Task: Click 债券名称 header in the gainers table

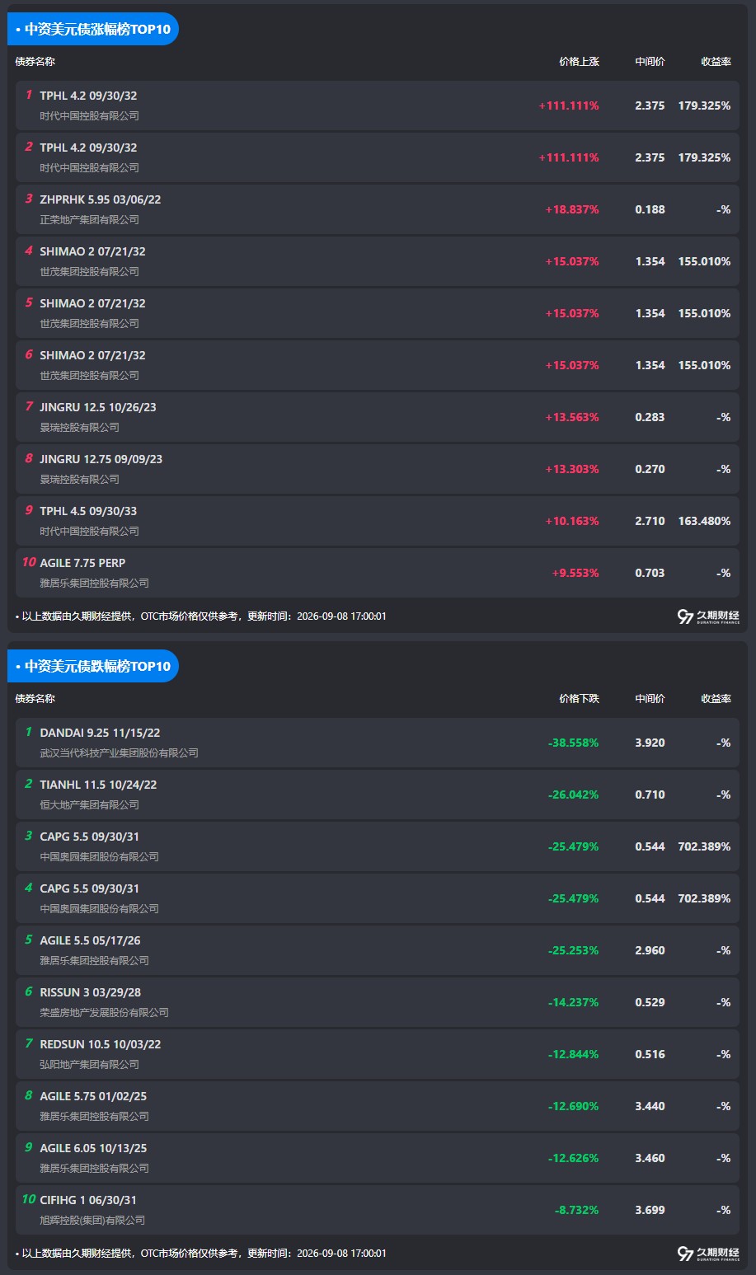Action: pyautogui.click(x=35, y=62)
